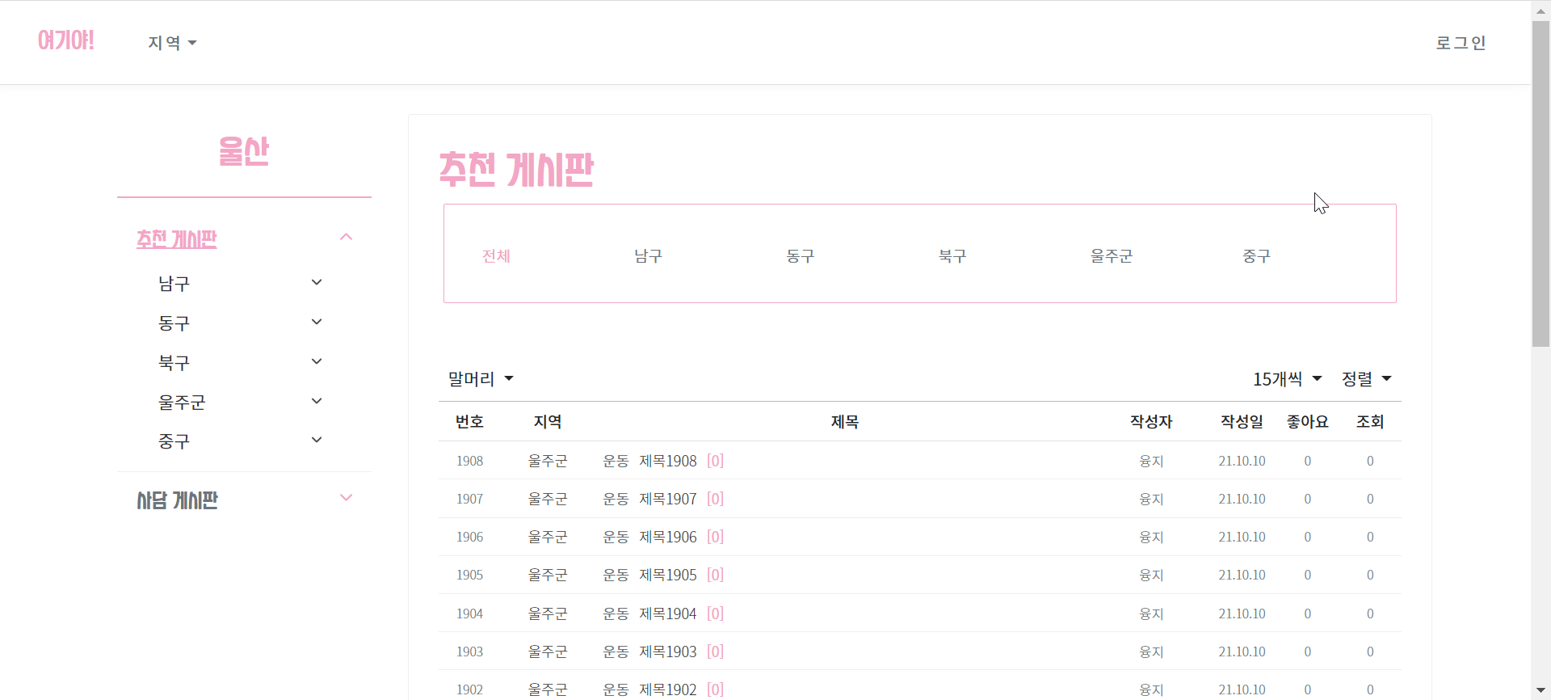Click the 울산 region heading
The image size is (1551, 700).
[x=244, y=151]
